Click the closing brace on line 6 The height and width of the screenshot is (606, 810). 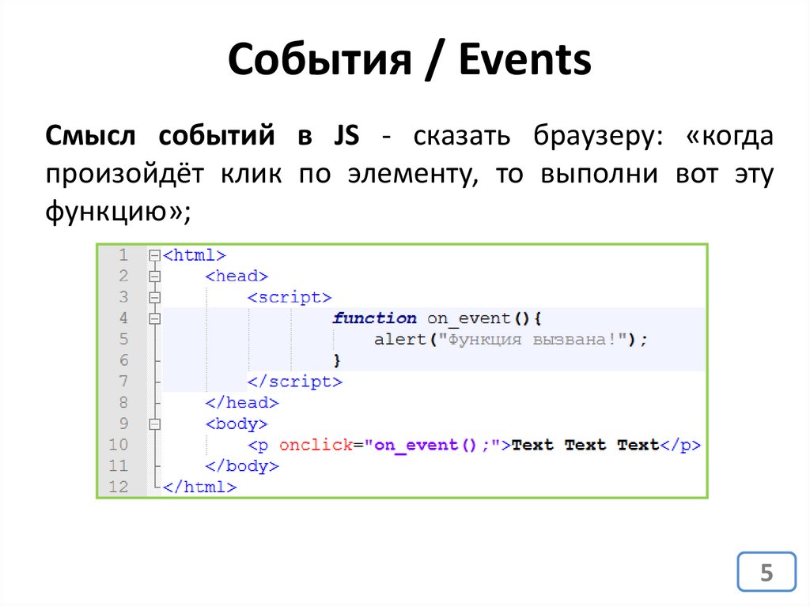337,360
